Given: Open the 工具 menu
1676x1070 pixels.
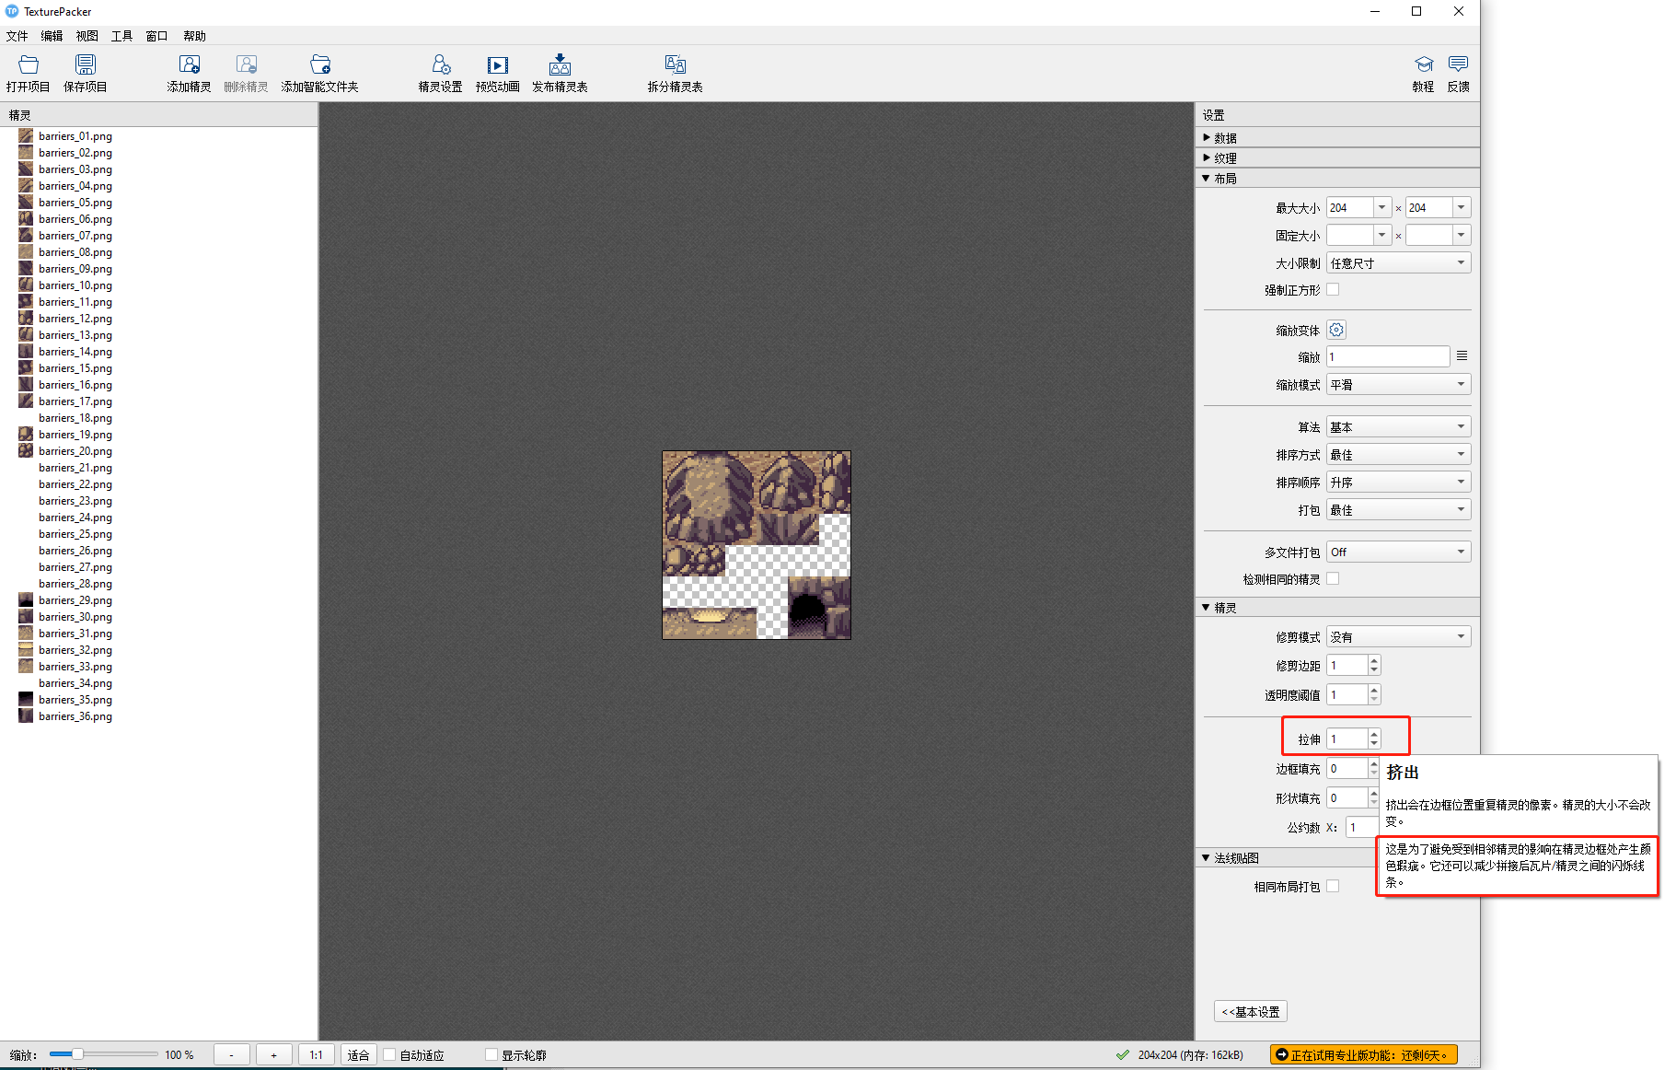Looking at the screenshot, I should point(121,36).
